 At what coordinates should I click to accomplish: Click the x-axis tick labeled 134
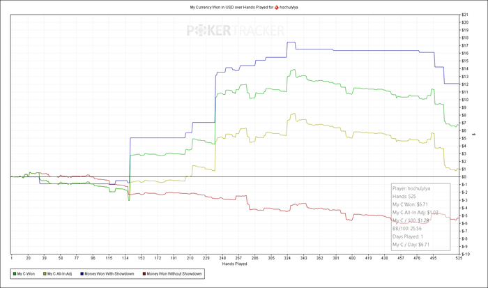point(125,258)
